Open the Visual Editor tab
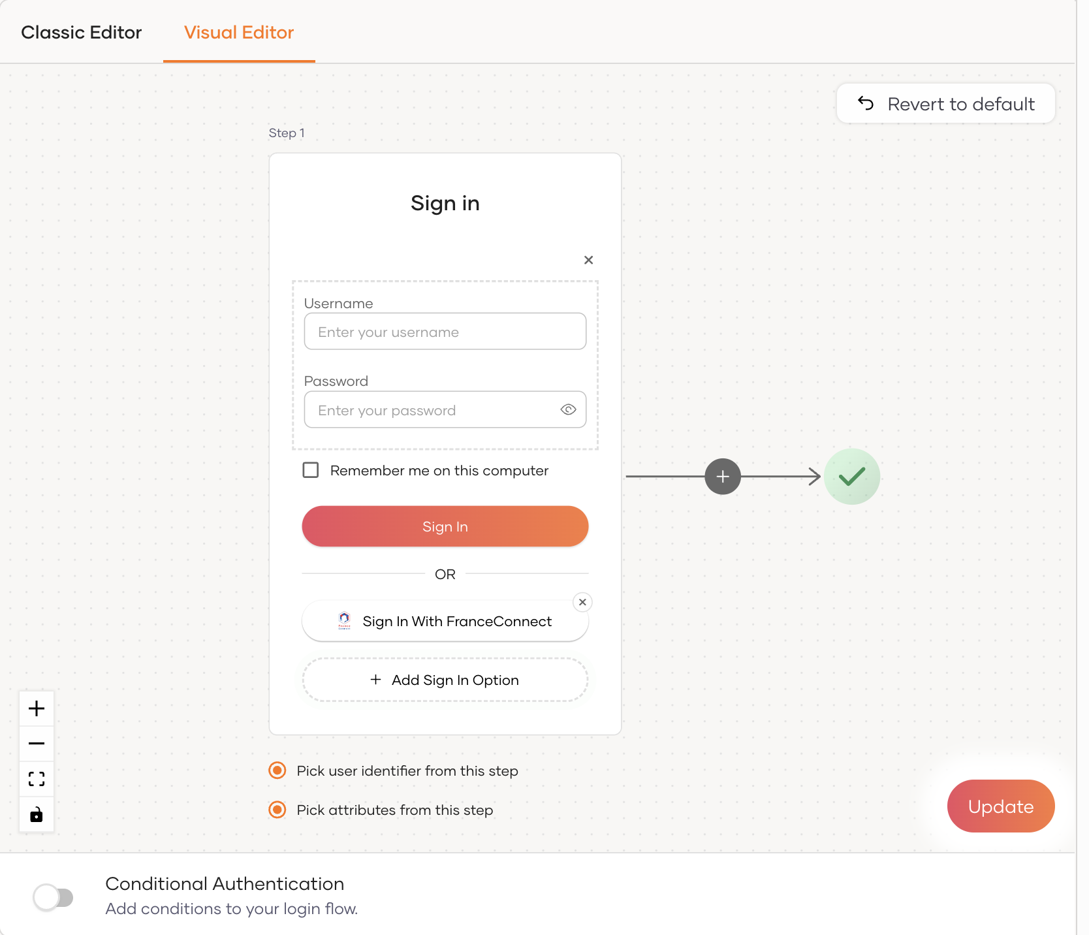 [239, 33]
